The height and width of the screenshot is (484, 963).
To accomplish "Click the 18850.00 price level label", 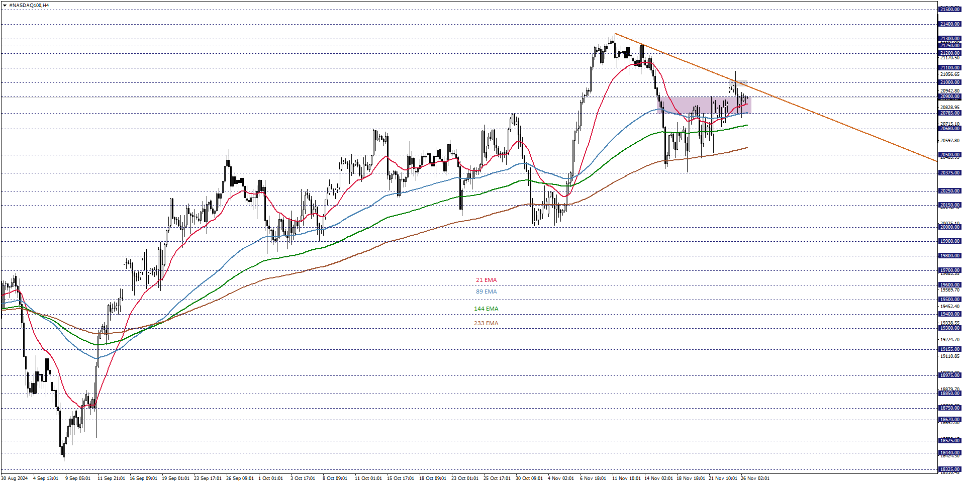I will click(949, 394).
